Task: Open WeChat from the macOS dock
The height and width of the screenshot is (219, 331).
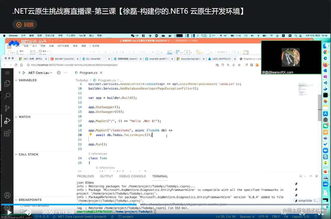Action: pyautogui.click(x=325, y=126)
